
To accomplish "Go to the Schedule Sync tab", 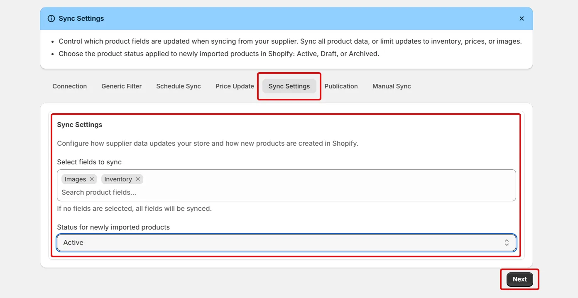I will (179, 86).
